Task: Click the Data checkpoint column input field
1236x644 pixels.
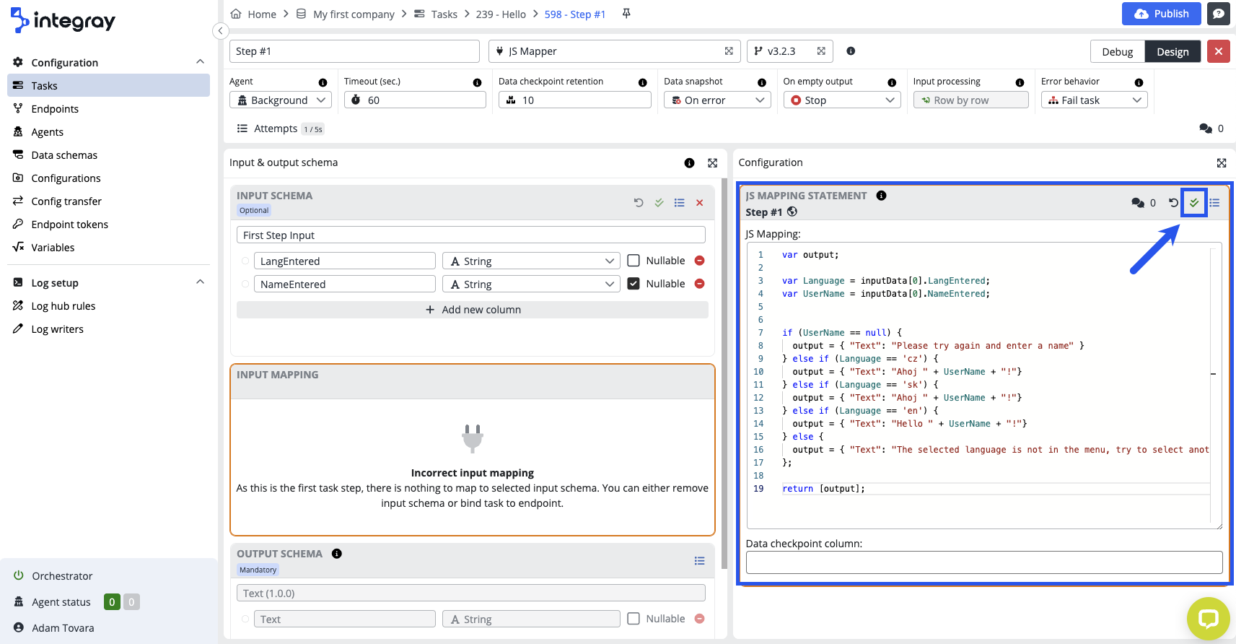Action: 983,562
